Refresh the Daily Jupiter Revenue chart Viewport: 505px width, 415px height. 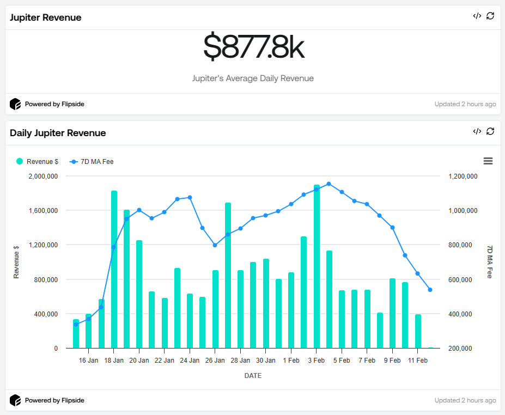point(490,131)
